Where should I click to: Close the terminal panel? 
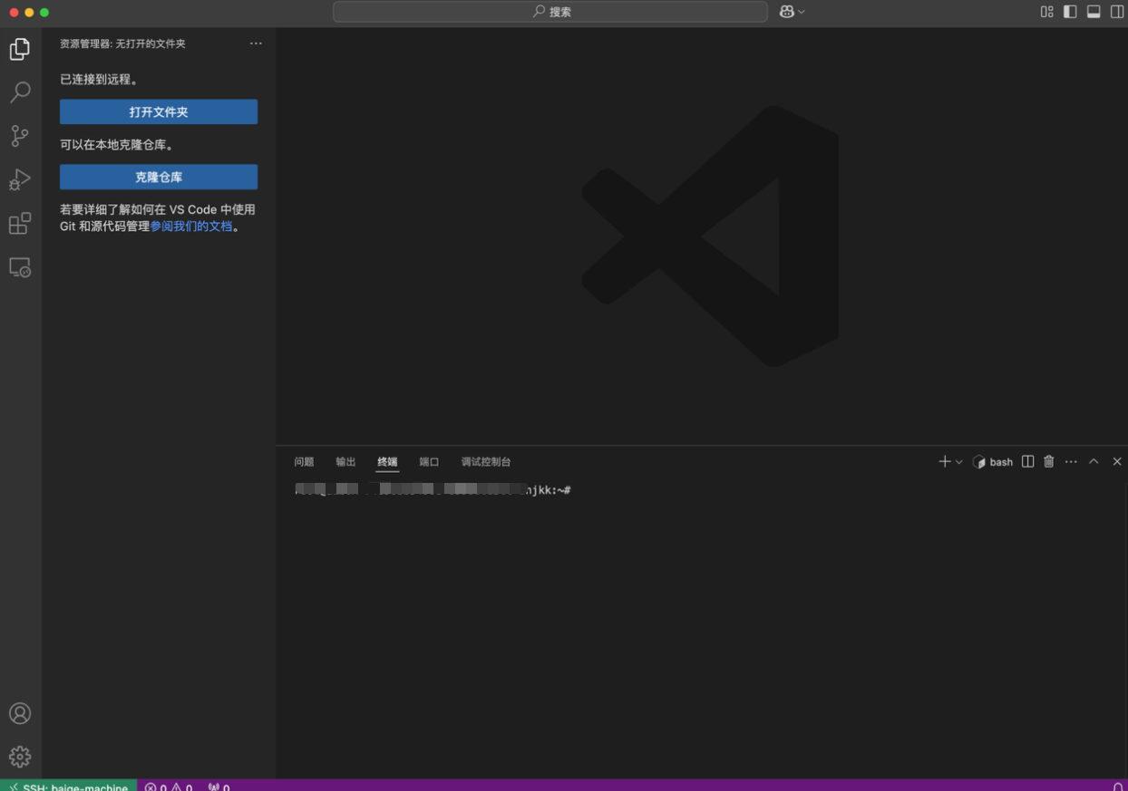[1117, 462]
